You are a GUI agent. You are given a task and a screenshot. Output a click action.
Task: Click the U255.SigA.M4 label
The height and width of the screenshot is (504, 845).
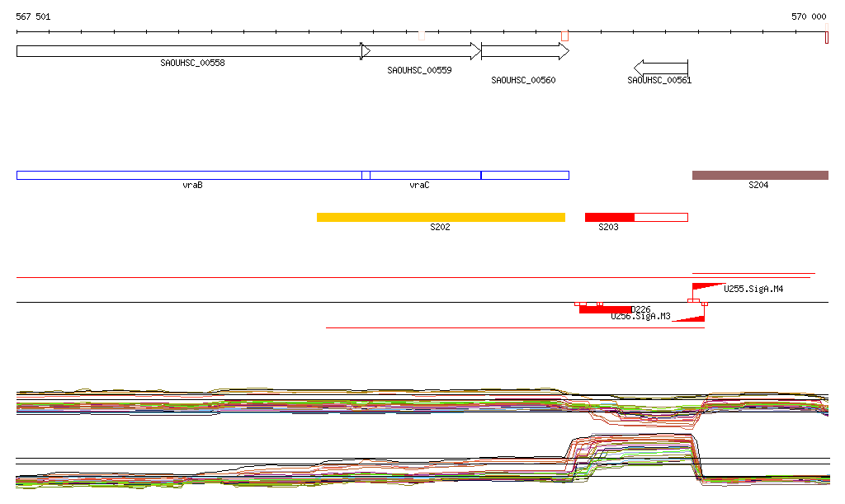753,289
